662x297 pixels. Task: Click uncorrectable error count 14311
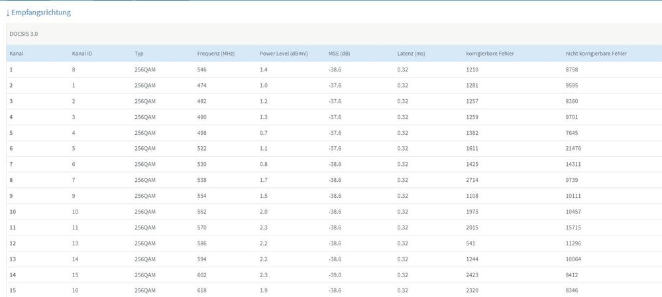coord(573,164)
